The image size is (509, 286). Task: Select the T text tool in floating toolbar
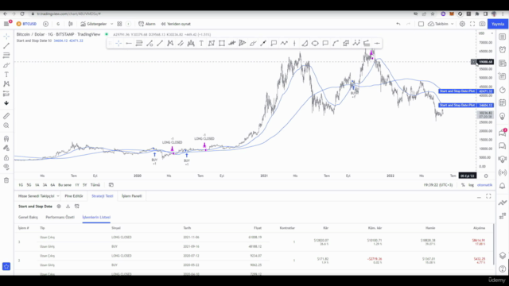pyautogui.click(x=201, y=43)
